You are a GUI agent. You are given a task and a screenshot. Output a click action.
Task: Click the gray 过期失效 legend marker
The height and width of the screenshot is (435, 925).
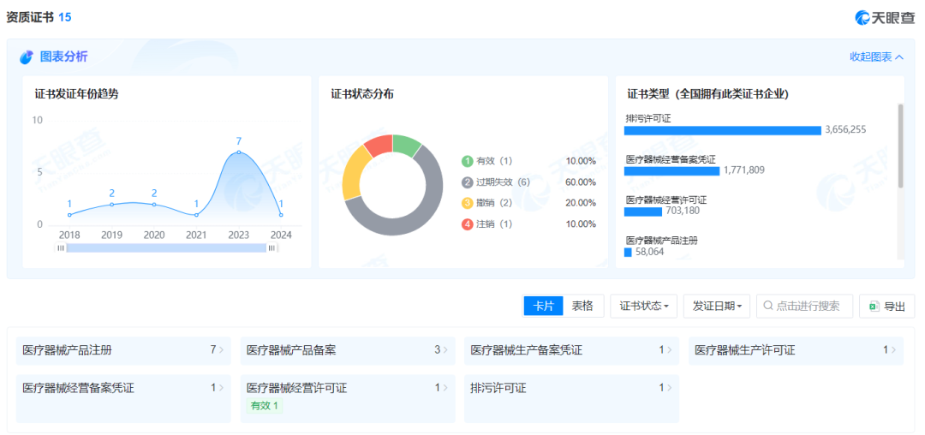[x=467, y=182]
